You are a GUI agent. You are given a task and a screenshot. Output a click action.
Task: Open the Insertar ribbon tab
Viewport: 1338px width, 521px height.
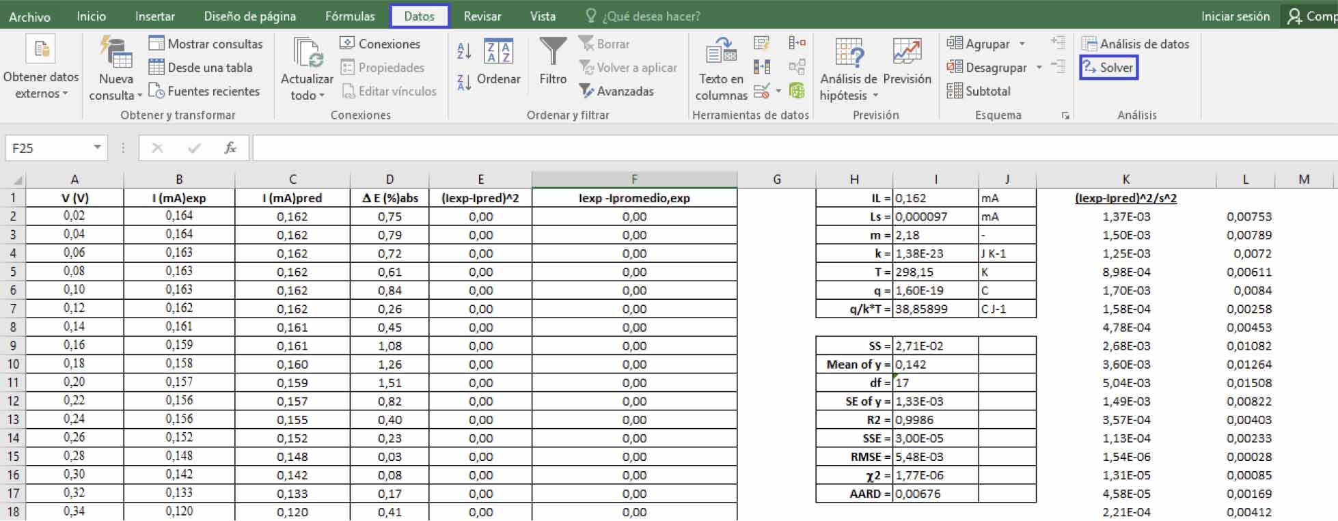[154, 16]
